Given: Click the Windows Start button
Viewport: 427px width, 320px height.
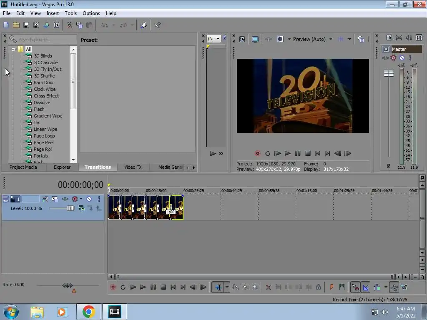Looking at the screenshot, I should (x=11, y=312).
